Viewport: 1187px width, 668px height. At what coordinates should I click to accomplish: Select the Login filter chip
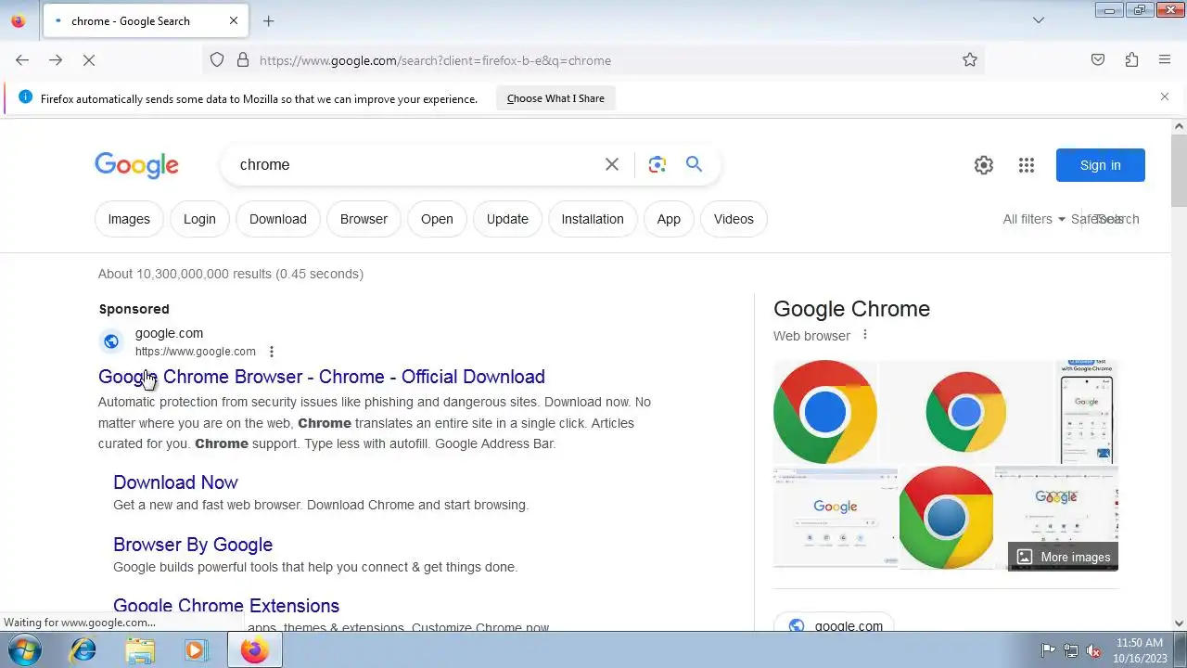199,219
